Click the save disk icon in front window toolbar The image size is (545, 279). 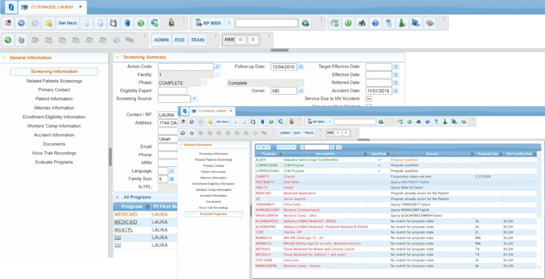253,122
